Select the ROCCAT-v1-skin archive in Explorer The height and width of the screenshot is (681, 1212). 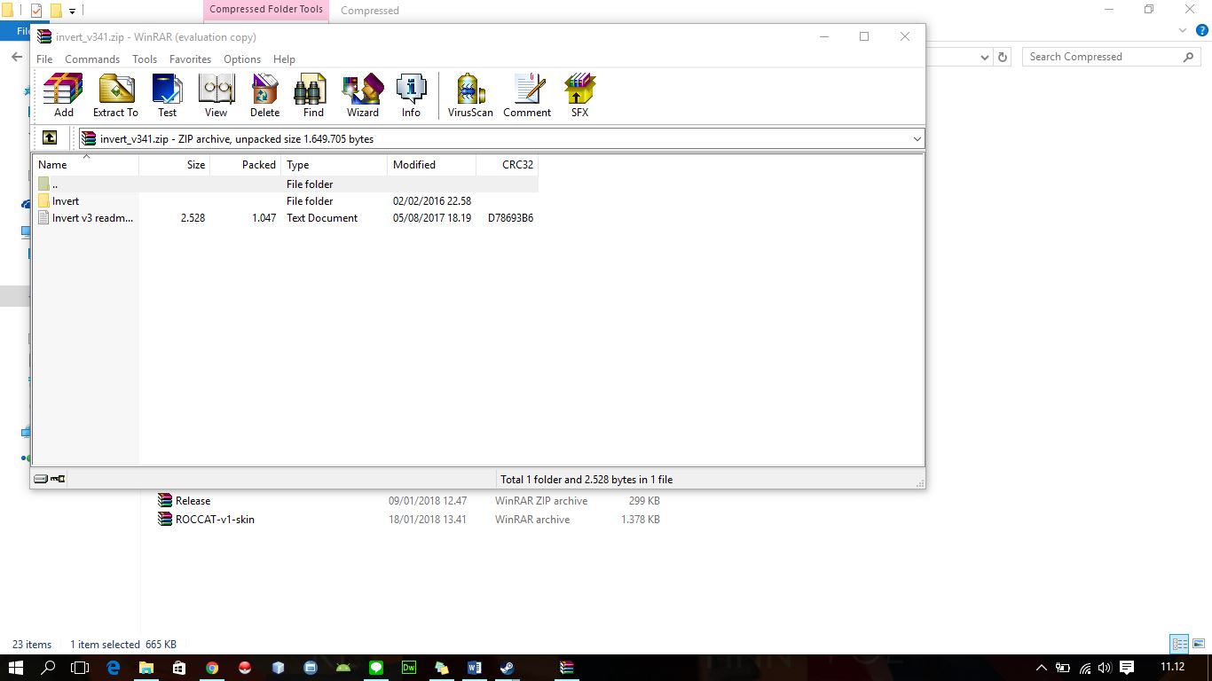[x=409, y=520]
